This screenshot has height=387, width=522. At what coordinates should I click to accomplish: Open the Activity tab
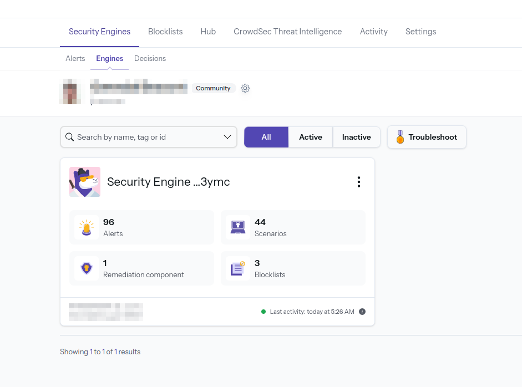point(373,32)
